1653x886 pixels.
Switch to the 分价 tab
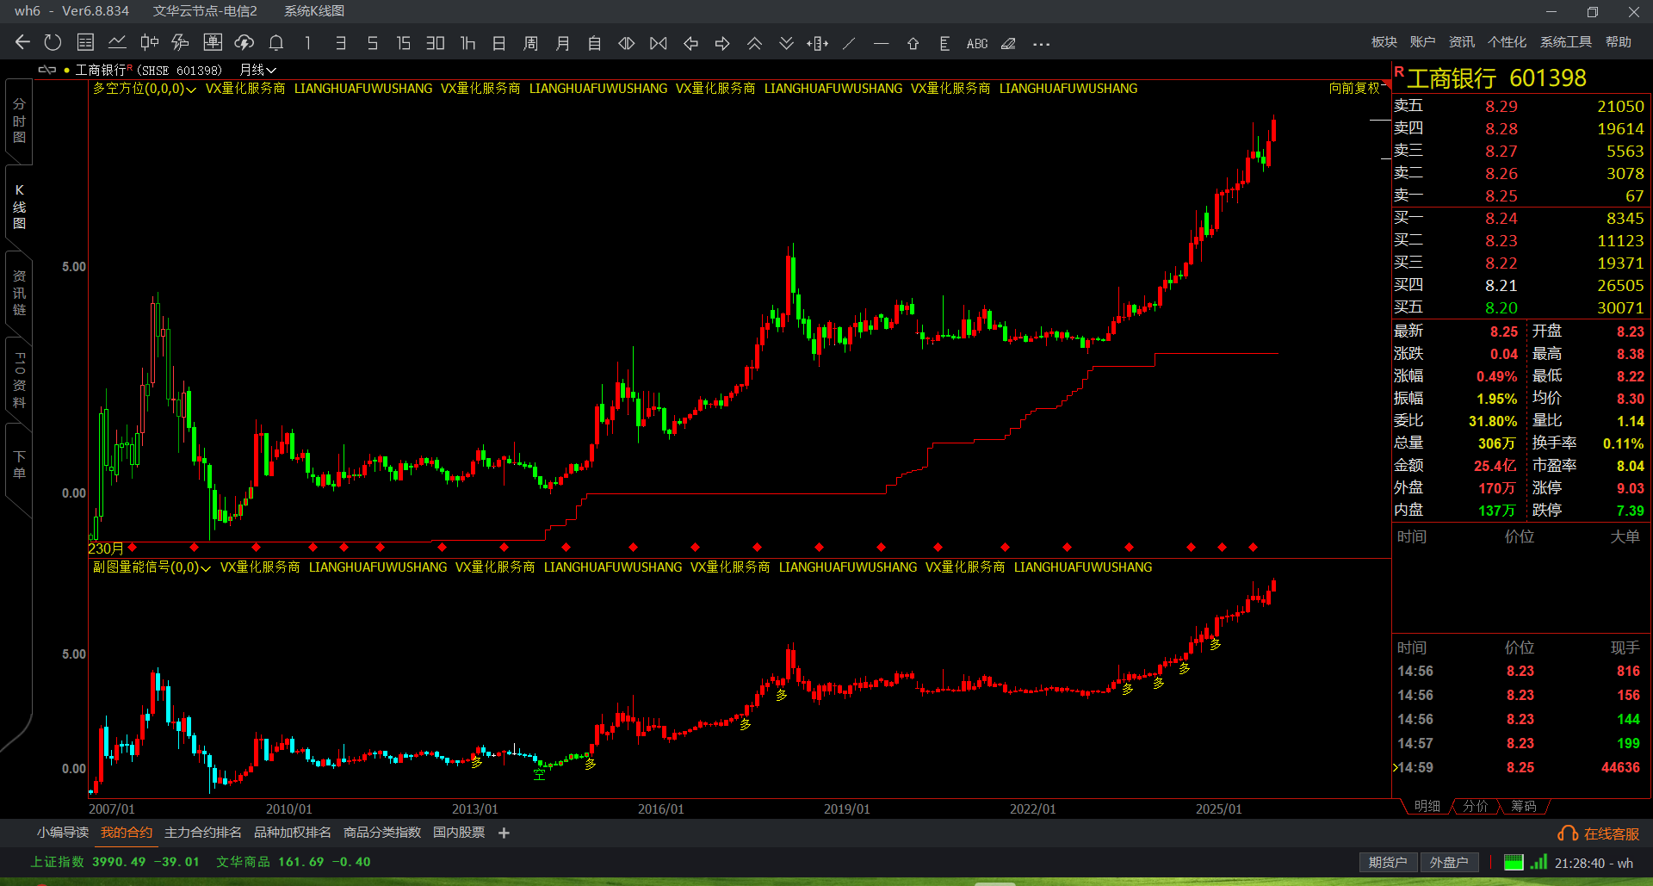tap(1476, 806)
